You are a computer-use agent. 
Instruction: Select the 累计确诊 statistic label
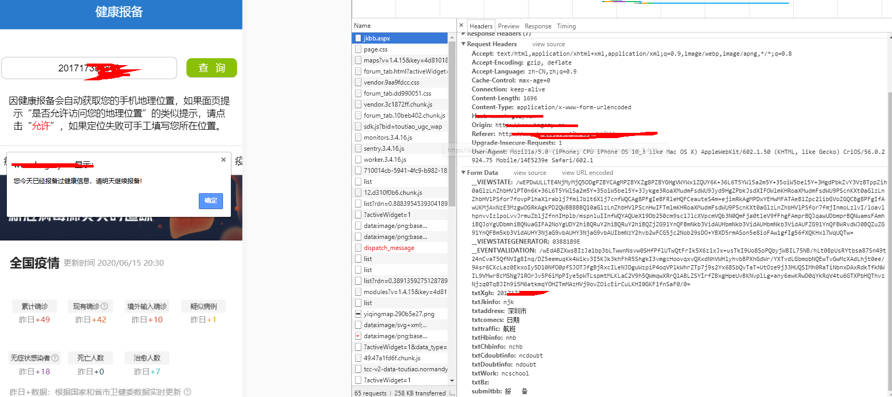[35, 306]
